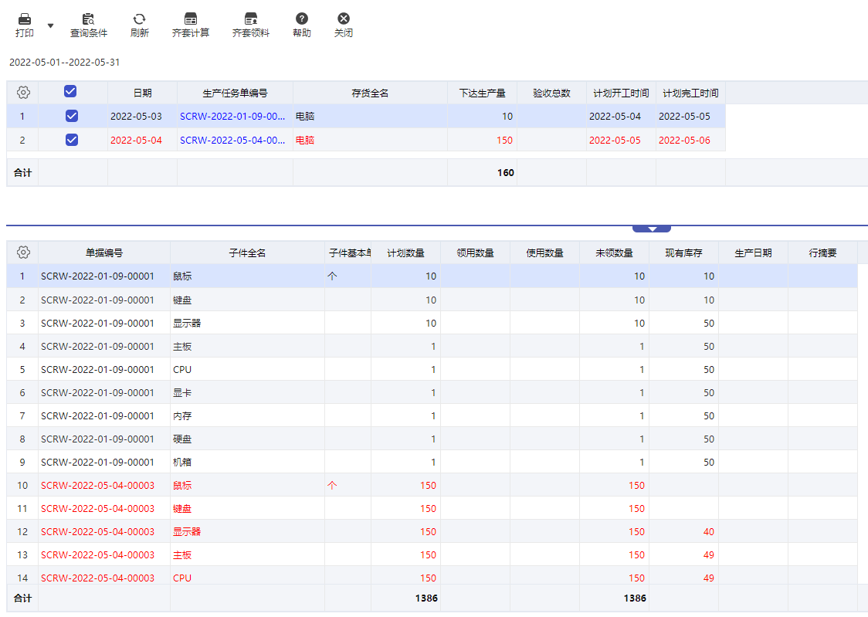The width and height of the screenshot is (868, 617).
Task: Click the 领用数量 column header
Action: coord(475,253)
